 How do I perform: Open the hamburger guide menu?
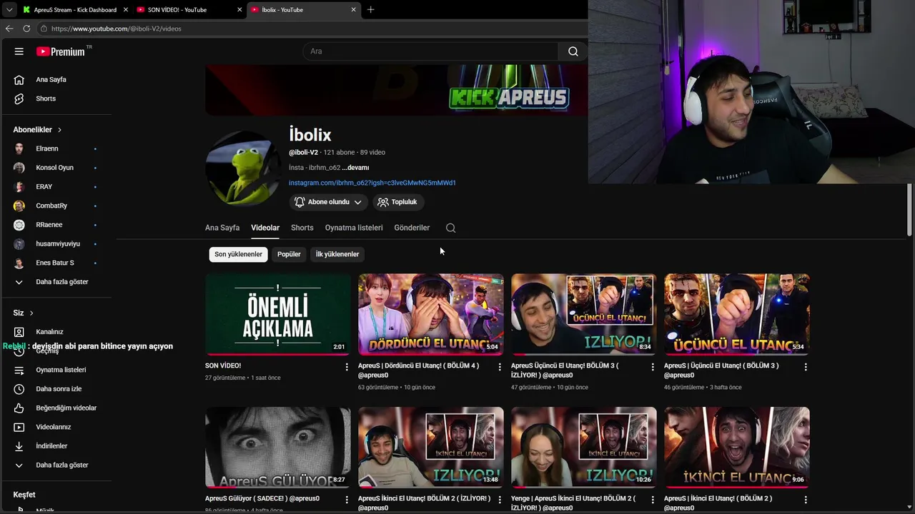click(x=19, y=51)
